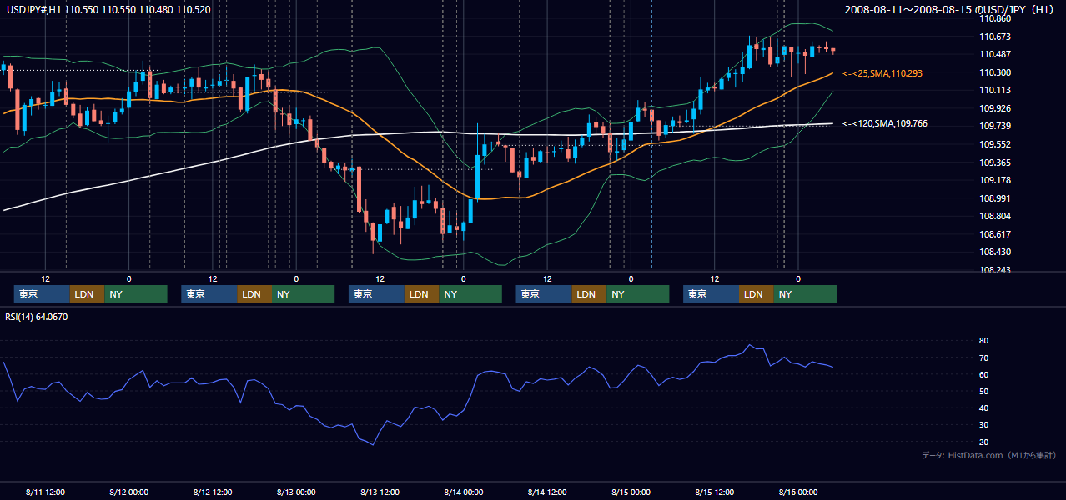Click the 8/11 12:00 date label
The height and width of the screenshot is (500, 1066).
click(45, 492)
